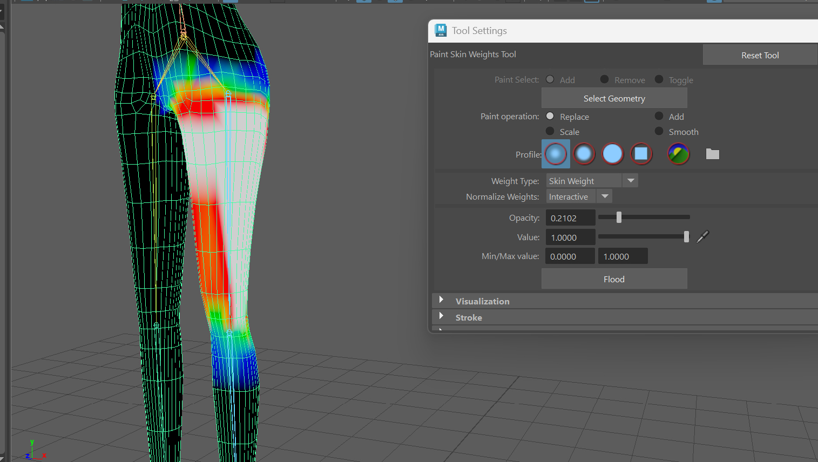
Task: Choose the Add paint operation
Action: [659, 116]
